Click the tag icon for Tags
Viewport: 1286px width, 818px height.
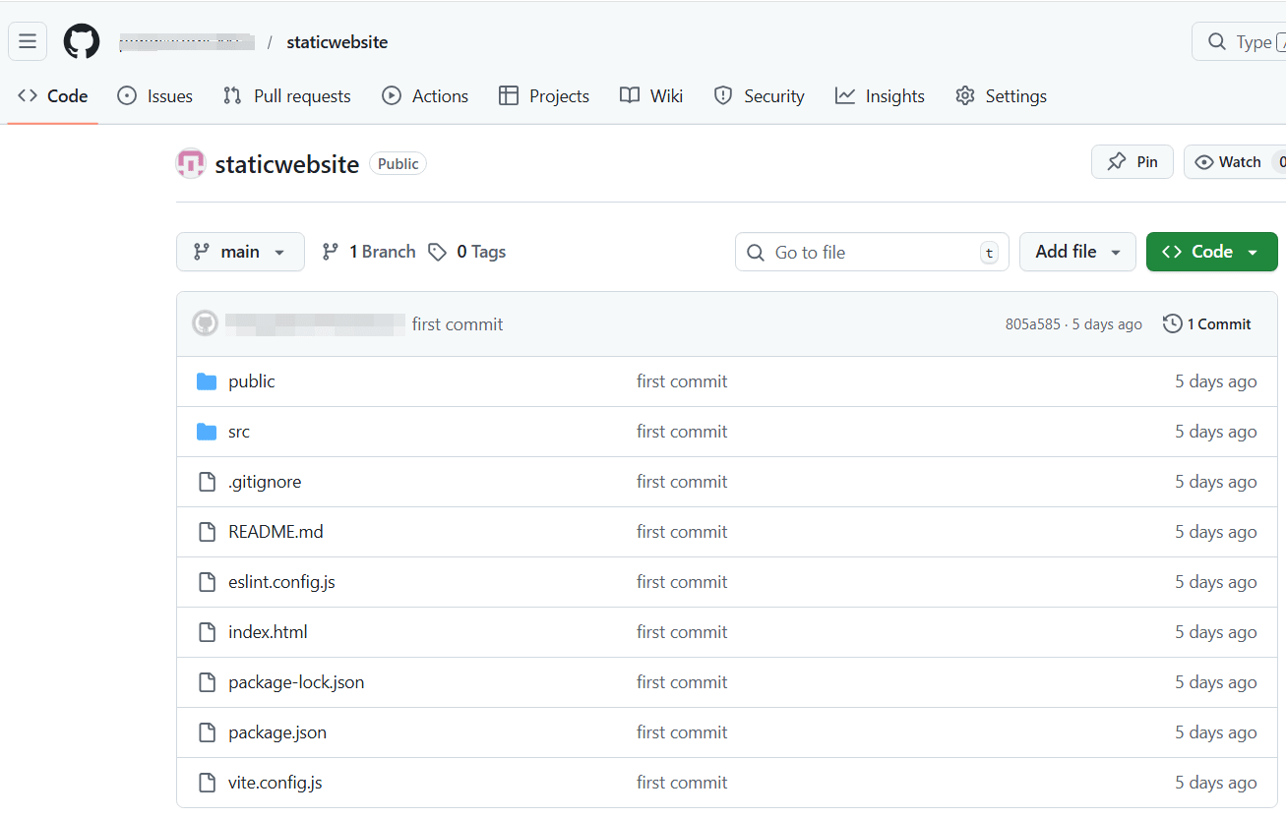(438, 252)
